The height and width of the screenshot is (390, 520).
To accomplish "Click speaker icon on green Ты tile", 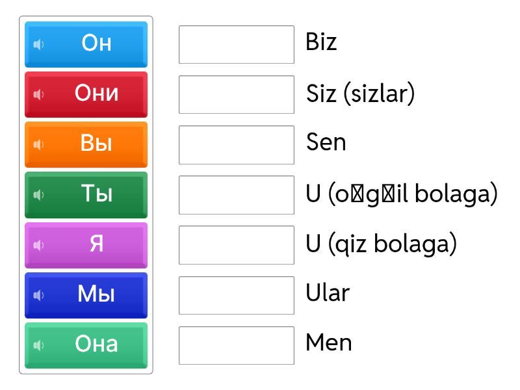I will (x=39, y=194).
